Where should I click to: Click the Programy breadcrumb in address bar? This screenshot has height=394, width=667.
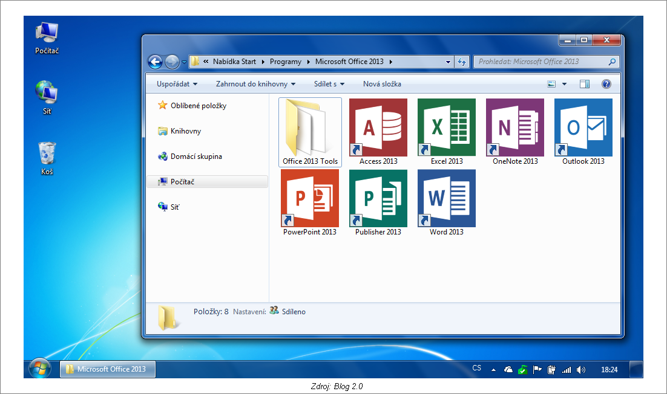[286, 62]
